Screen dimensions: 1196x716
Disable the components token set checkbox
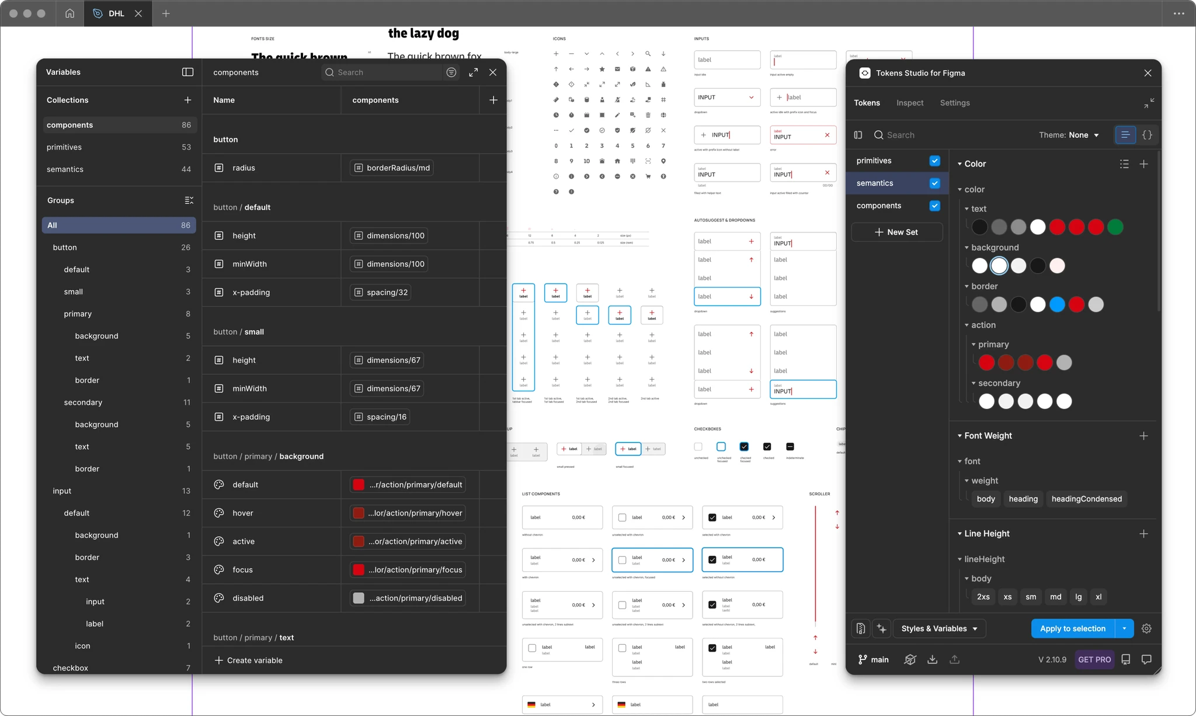934,206
